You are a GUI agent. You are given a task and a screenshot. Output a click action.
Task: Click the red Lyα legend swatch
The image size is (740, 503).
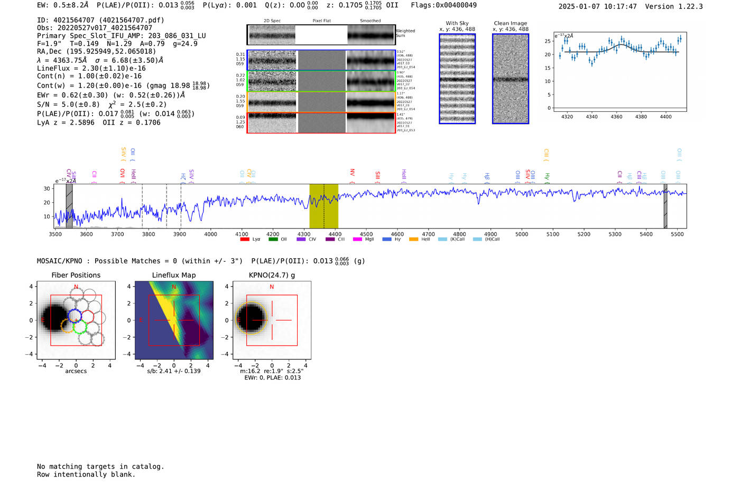(x=245, y=239)
